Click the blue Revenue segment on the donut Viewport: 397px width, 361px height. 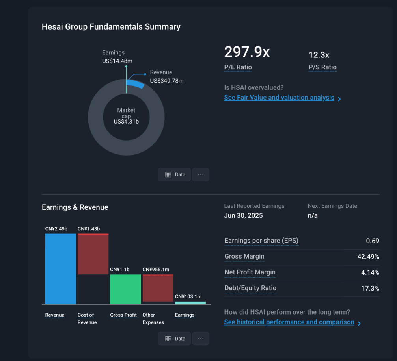136,84
